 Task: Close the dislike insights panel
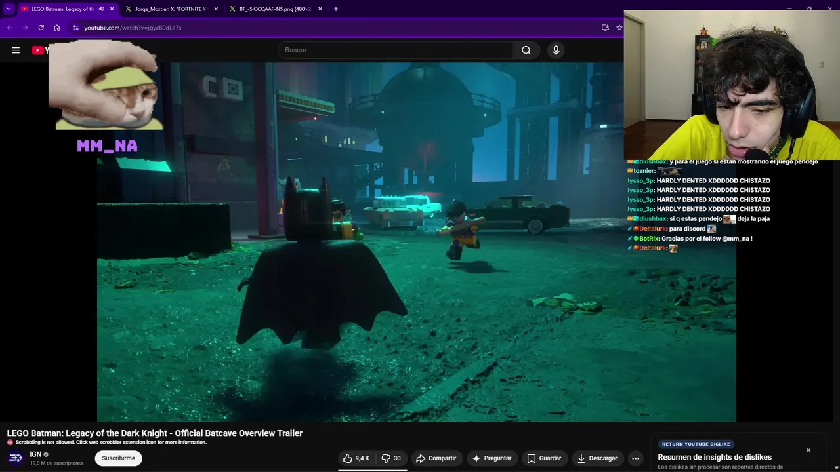(808, 450)
